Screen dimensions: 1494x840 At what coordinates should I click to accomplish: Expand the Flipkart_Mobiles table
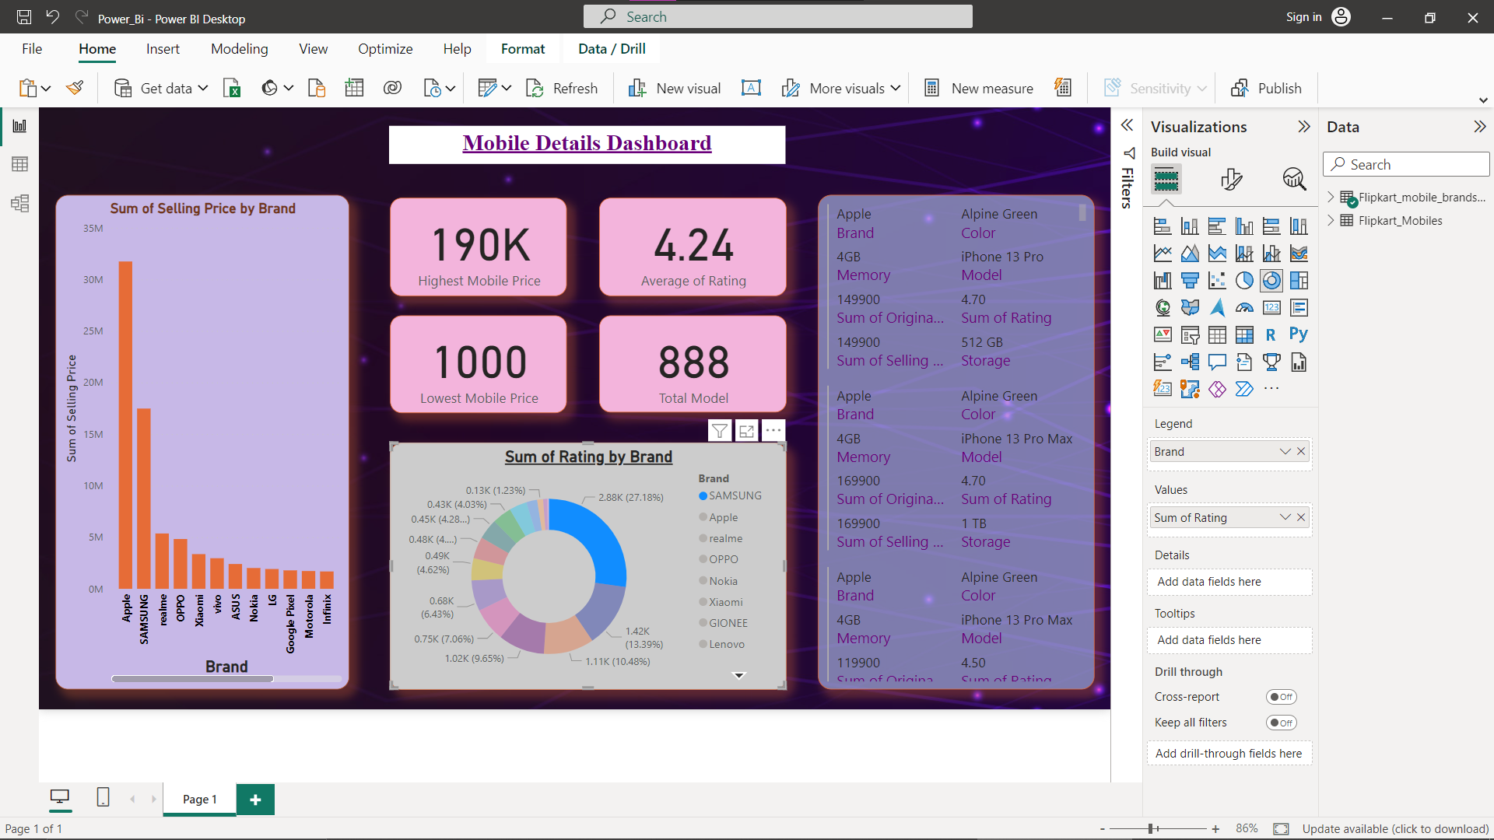(1332, 221)
